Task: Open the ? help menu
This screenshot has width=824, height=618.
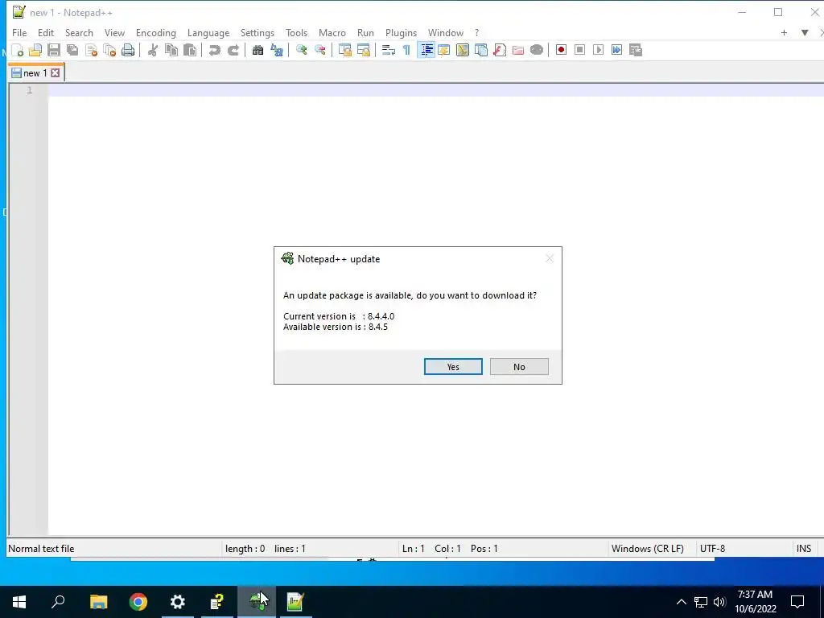Action: (x=476, y=32)
